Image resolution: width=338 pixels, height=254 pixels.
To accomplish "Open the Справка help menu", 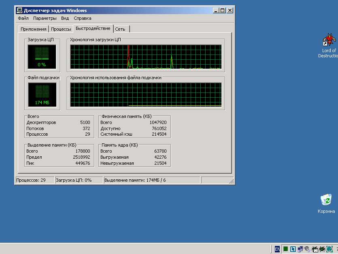I will click(82, 18).
